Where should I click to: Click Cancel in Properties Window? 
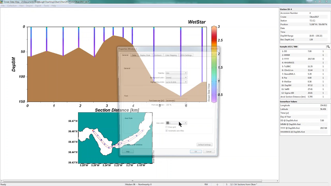click(x=209, y=152)
